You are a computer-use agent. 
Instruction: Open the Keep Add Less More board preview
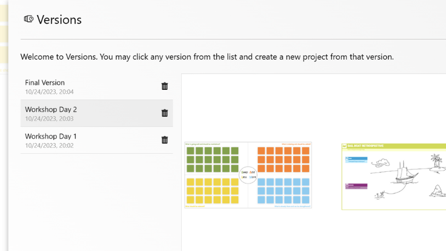[x=248, y=175]
